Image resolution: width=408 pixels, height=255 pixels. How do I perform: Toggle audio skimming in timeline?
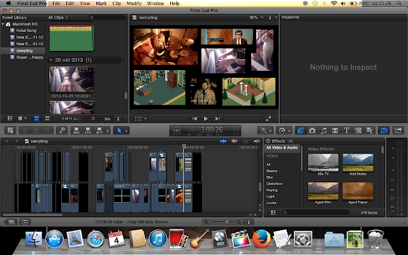tap(234, 141)
